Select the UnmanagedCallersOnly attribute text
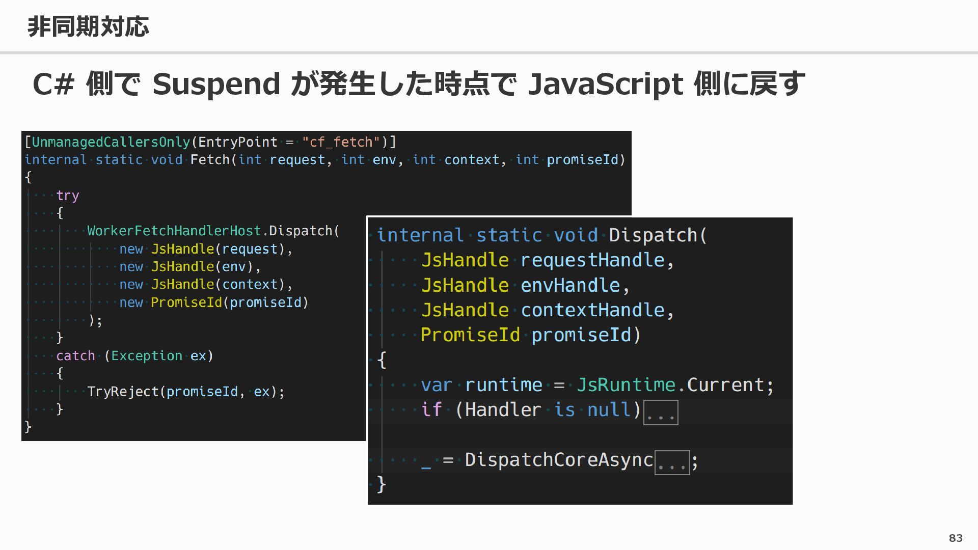 pos(111,142)
